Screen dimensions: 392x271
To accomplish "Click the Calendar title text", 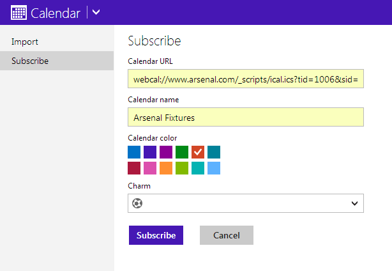I will point(56,13).
